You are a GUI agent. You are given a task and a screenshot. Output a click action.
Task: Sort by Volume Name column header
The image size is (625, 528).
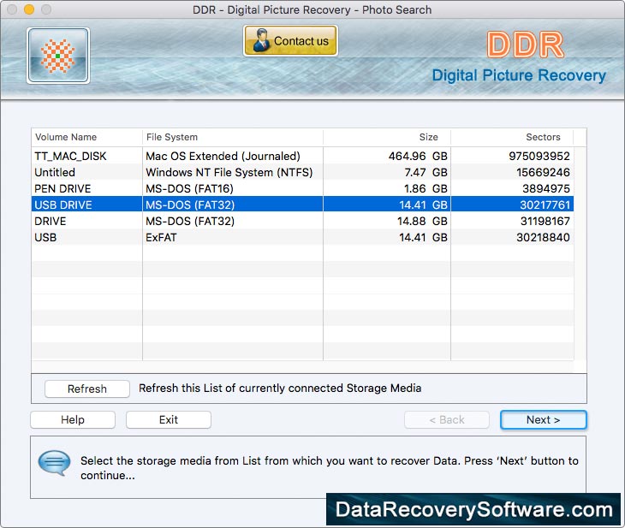86,137
